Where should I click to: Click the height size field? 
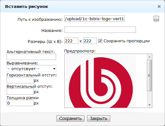[90, 41]
